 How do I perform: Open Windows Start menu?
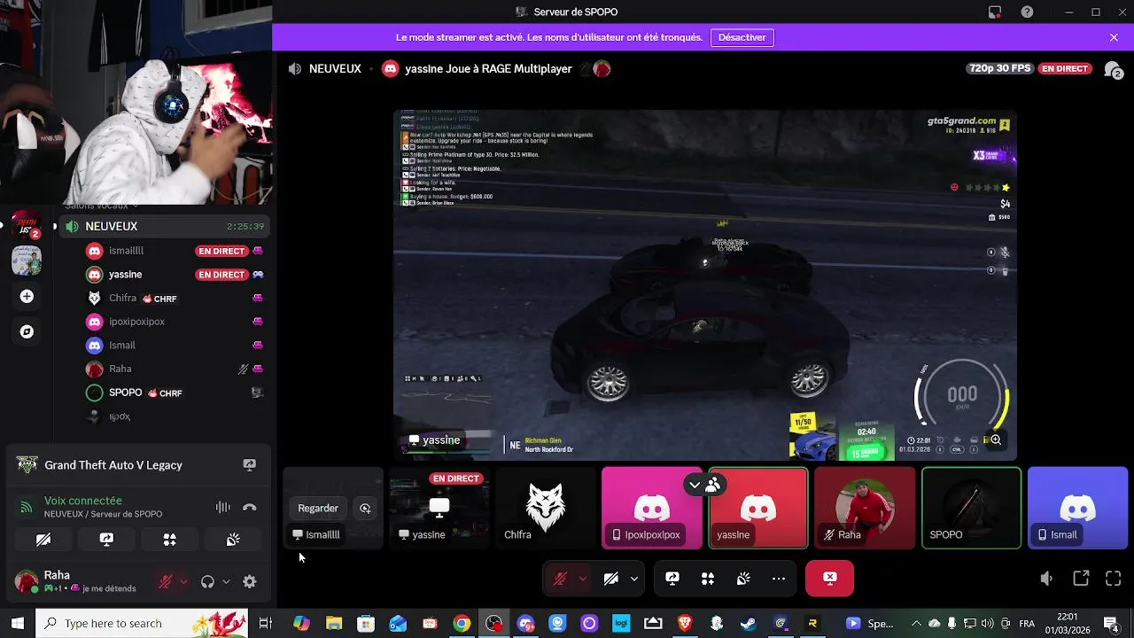pos(18,624)
